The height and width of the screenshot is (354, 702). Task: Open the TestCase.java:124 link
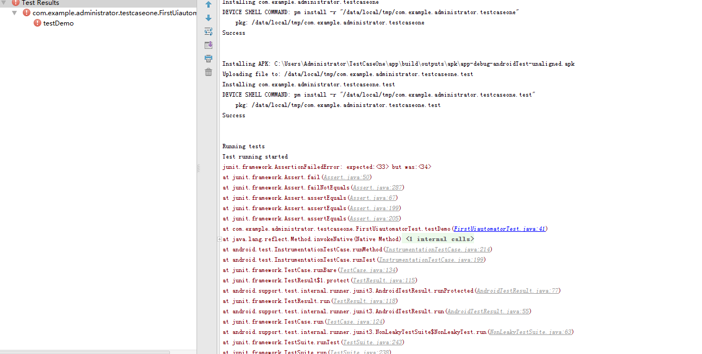355,321
